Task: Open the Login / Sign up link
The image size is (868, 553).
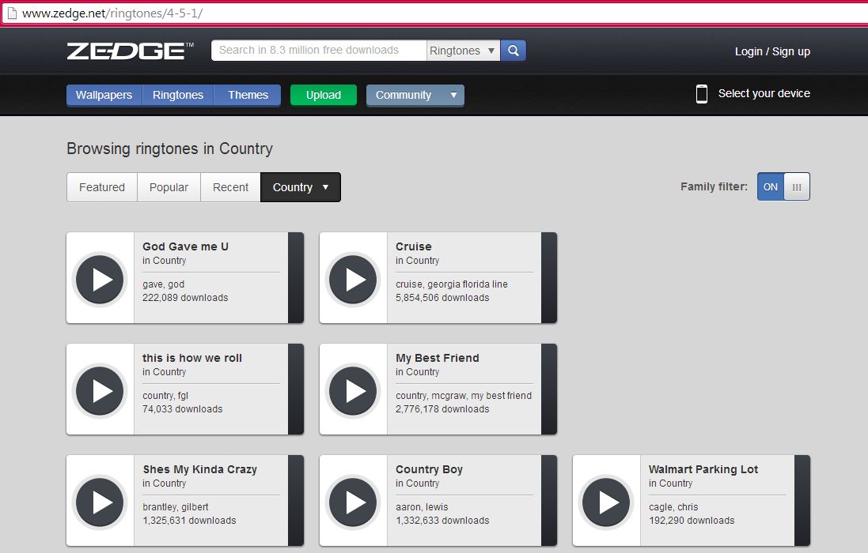Action: click(x=772, y=51)
